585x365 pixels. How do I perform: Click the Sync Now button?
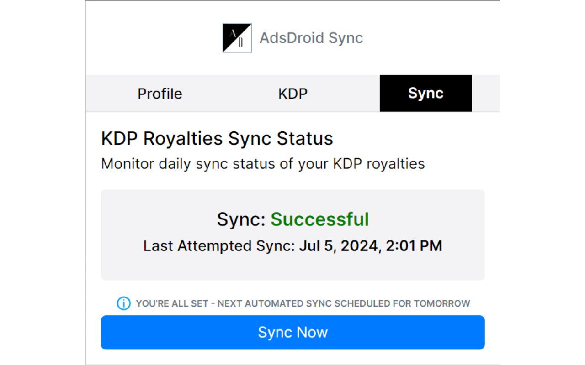pos(292,332)
